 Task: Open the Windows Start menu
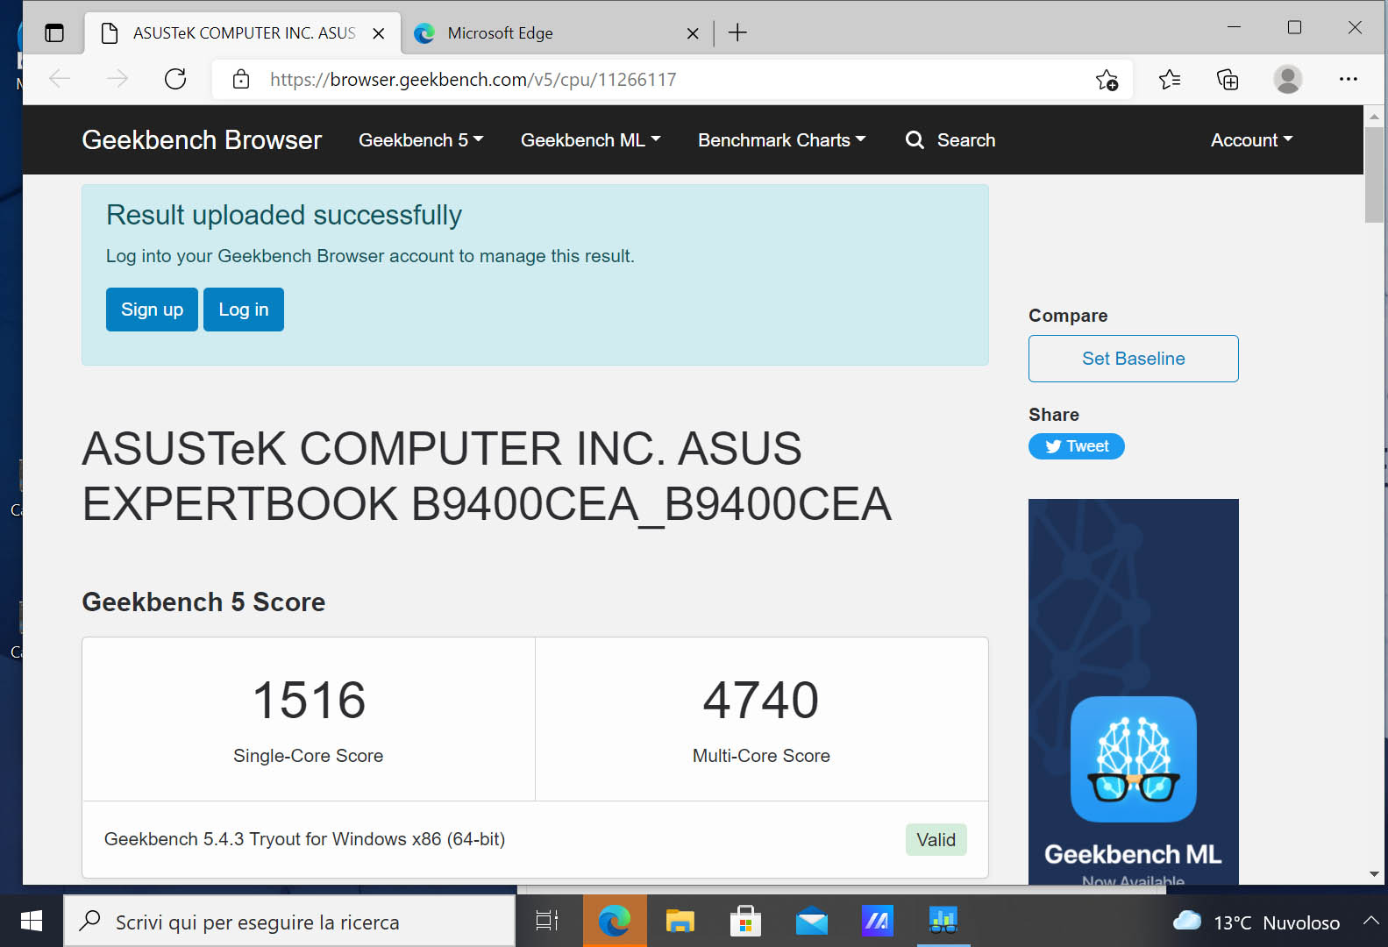click(32, 921)
